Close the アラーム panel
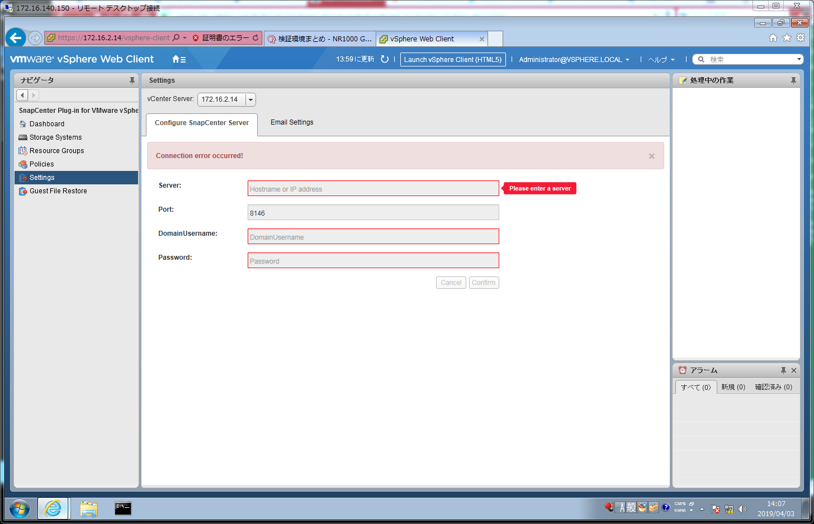814x524 pixels. 794,370
